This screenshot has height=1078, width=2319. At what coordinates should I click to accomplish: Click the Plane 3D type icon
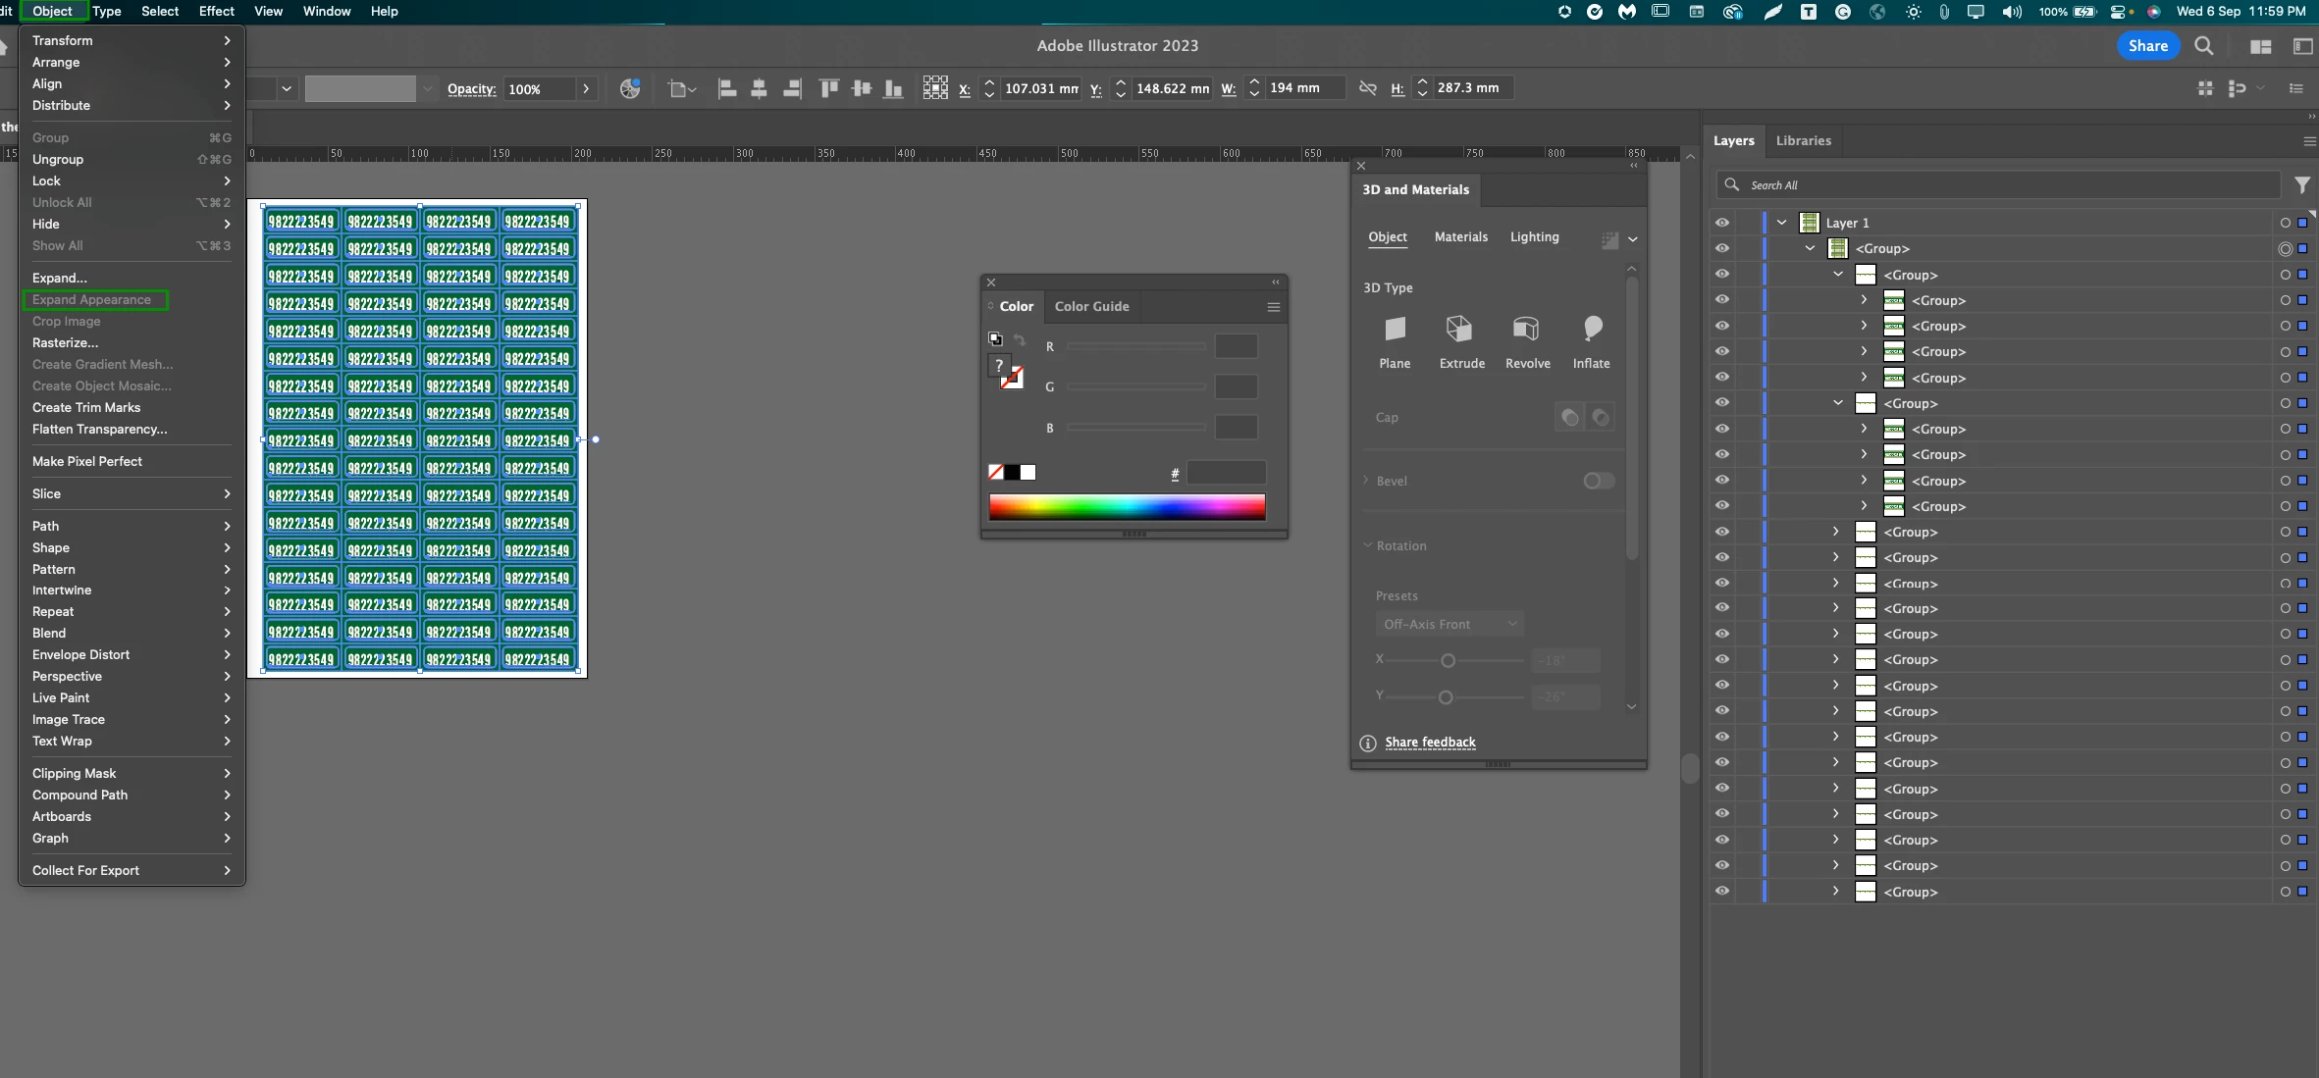pos(1395,330)
